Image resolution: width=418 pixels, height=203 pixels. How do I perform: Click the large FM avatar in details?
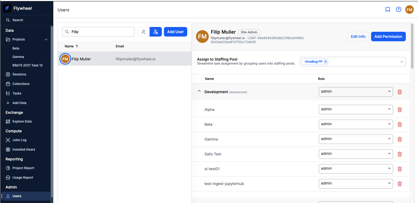click(202, 37)
